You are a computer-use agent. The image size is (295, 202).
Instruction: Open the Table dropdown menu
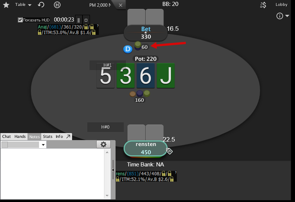tap(23, 5)
